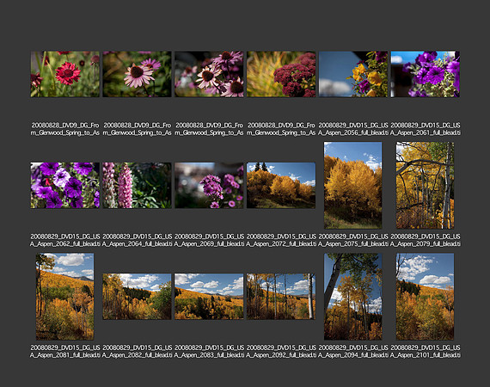Open the Aspen_2092 thin tree trunks thumbnail
Image resolution: width=490 pixels, height=387 pixels.
(281, 297)
